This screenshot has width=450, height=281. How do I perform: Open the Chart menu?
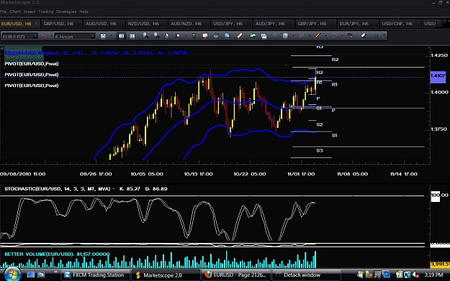pos(15,11)
